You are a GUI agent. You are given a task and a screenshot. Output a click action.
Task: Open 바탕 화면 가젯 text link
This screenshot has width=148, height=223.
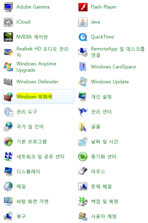coord(32,201)
